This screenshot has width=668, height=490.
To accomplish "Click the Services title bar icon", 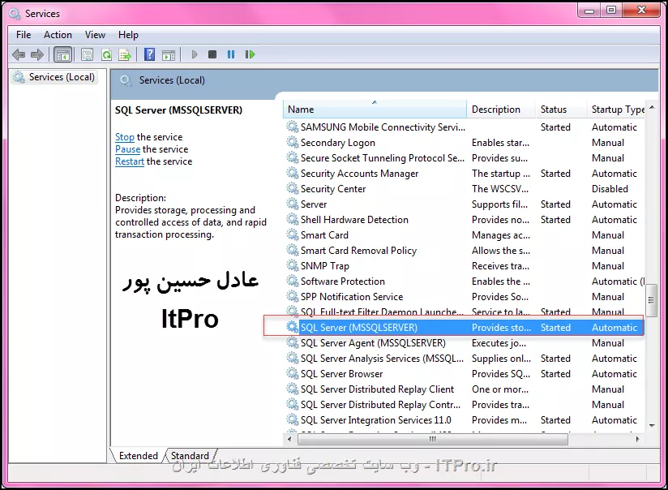I will 15,14.
